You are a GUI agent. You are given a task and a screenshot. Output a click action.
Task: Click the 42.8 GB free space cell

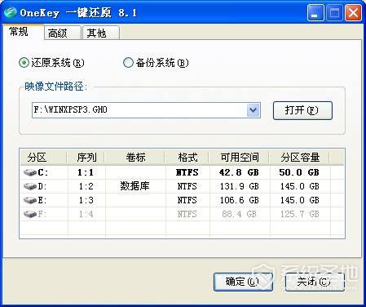239,172
